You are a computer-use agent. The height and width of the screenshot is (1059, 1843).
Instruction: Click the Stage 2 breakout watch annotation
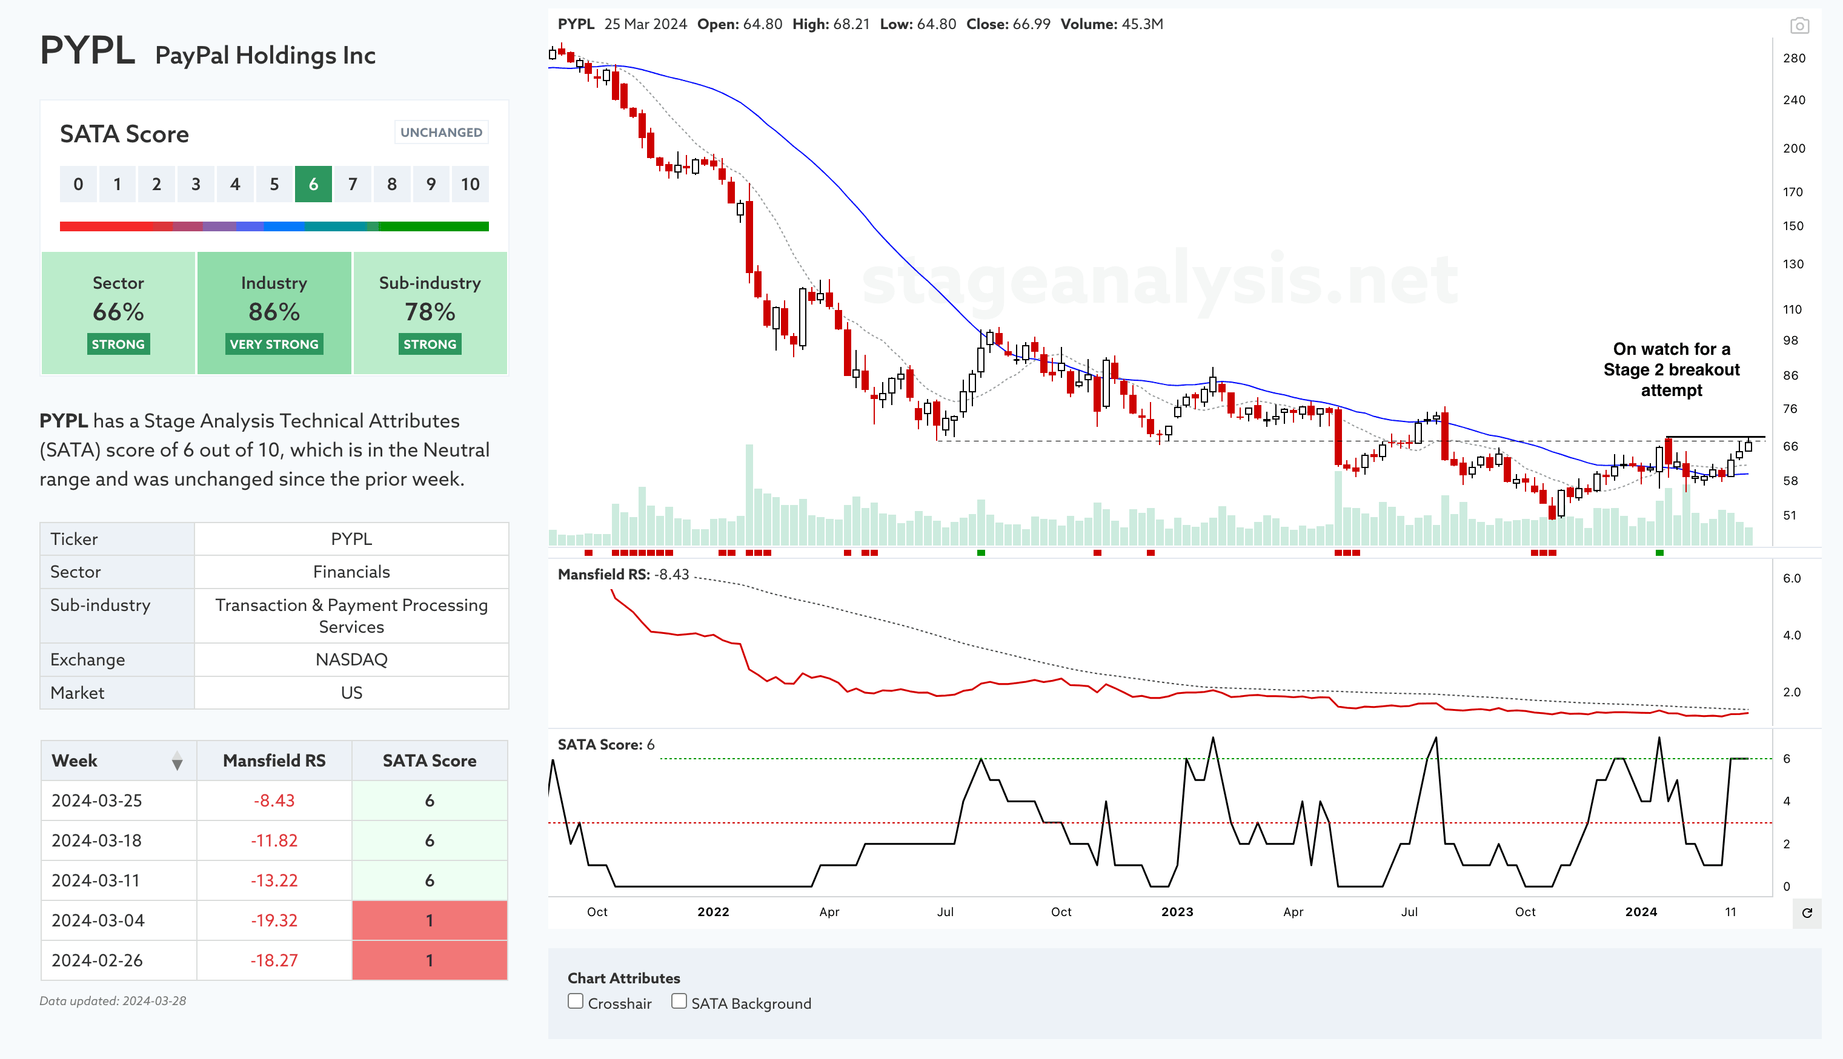[x=1672, y=369]
